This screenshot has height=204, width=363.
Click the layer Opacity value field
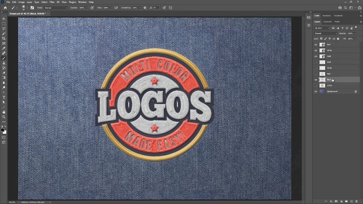349,33
